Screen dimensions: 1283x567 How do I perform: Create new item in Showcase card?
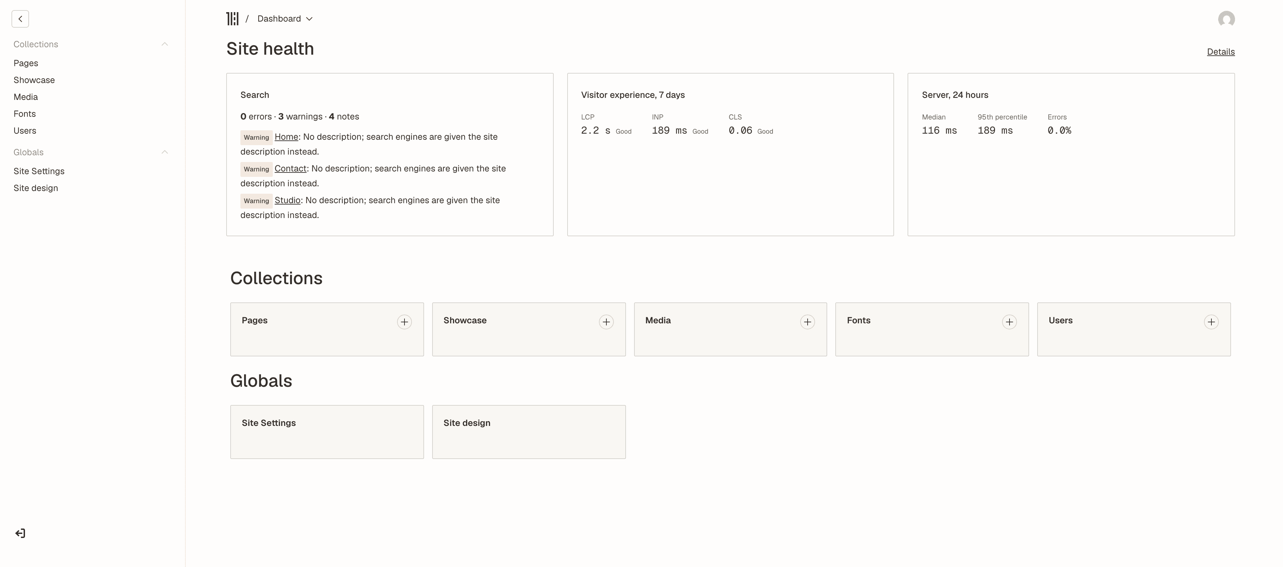pos(606,322)
